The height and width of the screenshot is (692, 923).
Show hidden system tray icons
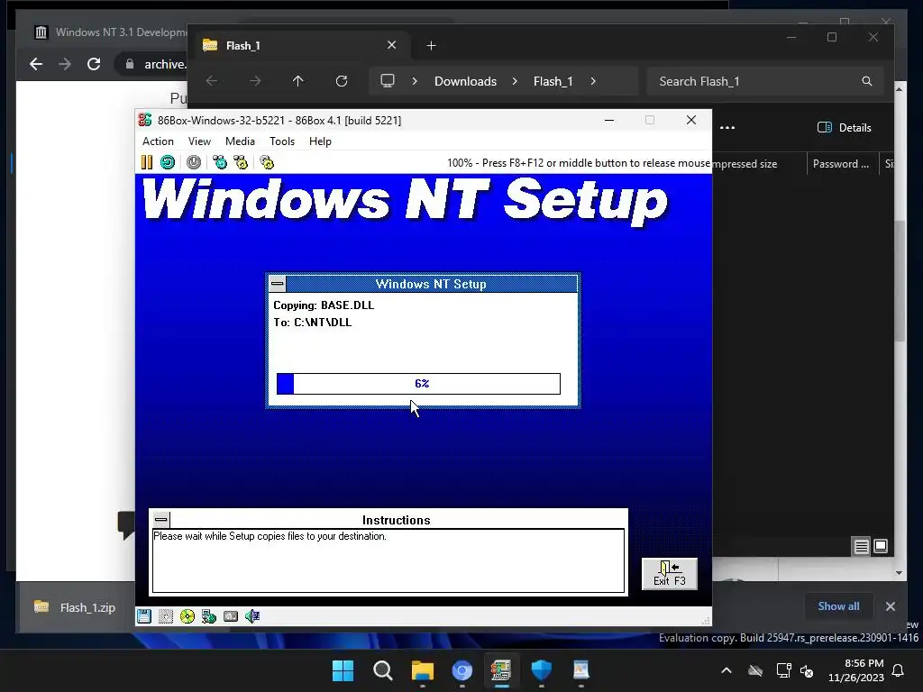click(727, 670)
